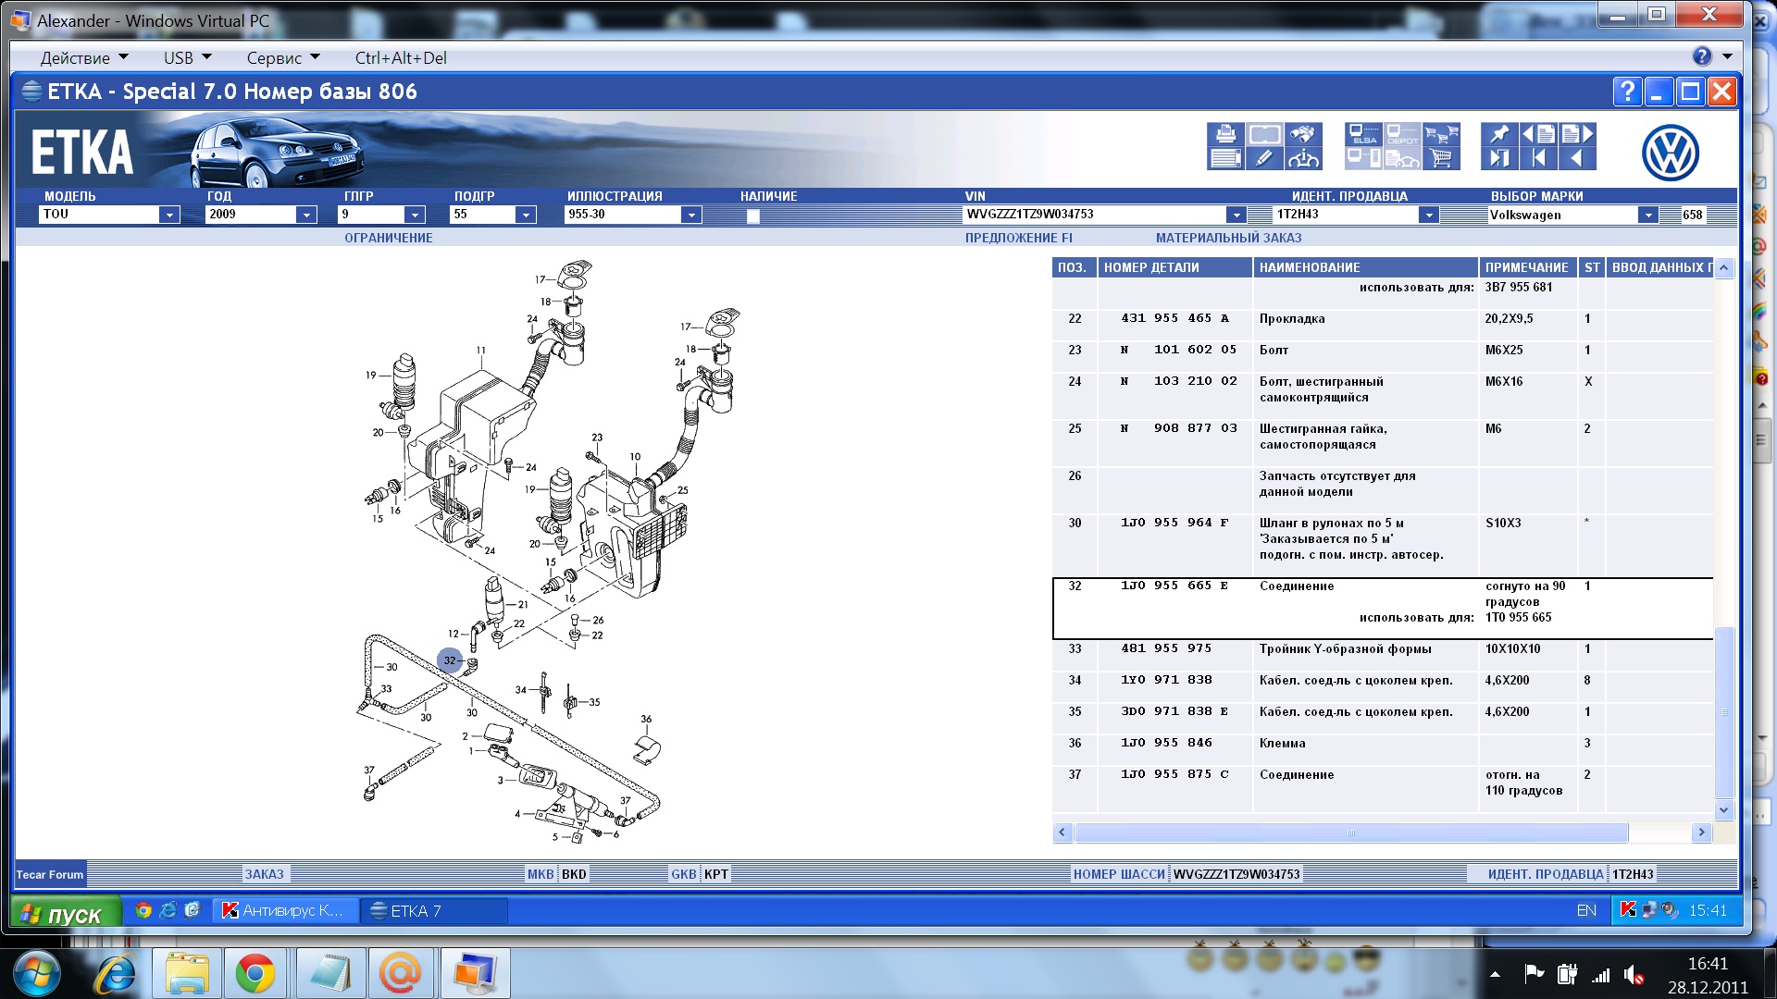This screenshot has width=1777, height=999.
Task: Click the binoculars search icon
Action: tap(1303, 134)
